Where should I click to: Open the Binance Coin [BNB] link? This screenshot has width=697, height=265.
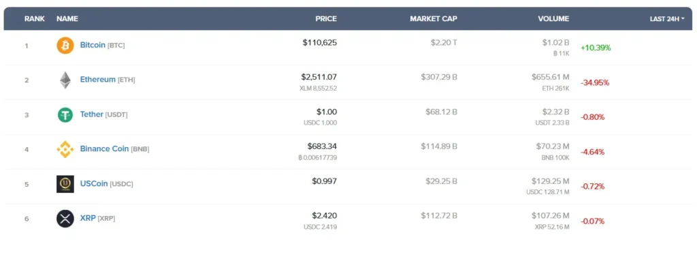pos(114,149)
